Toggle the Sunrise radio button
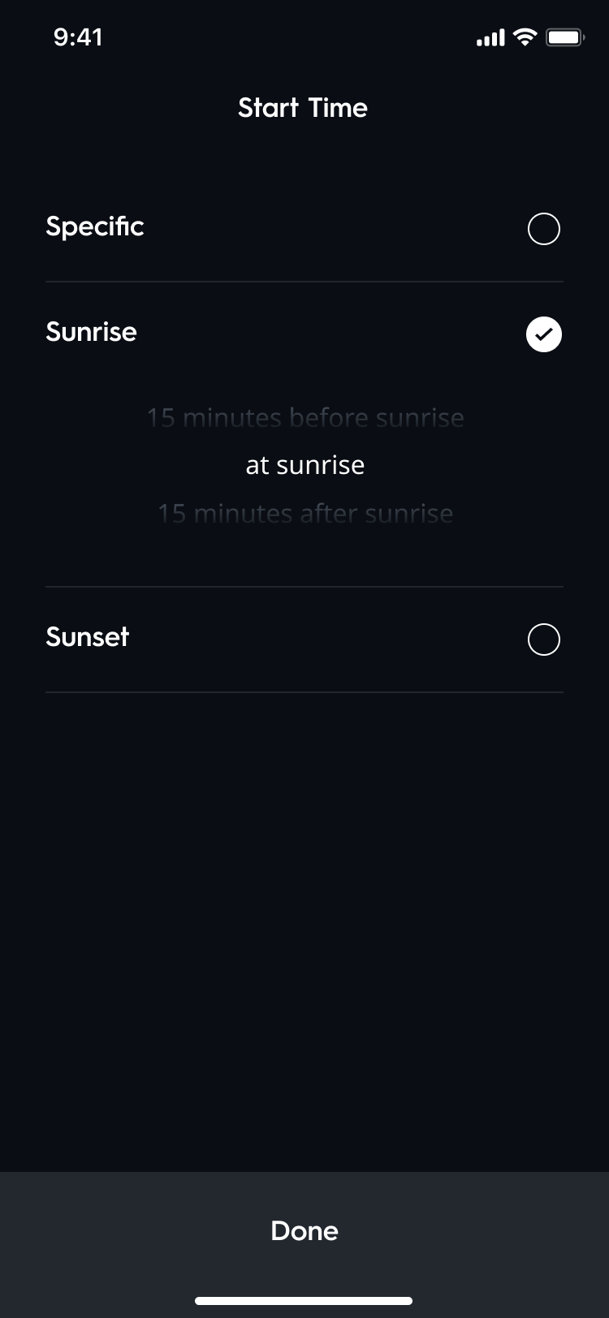This screenshot has width=609, height=1318. [x=544, y=334]
